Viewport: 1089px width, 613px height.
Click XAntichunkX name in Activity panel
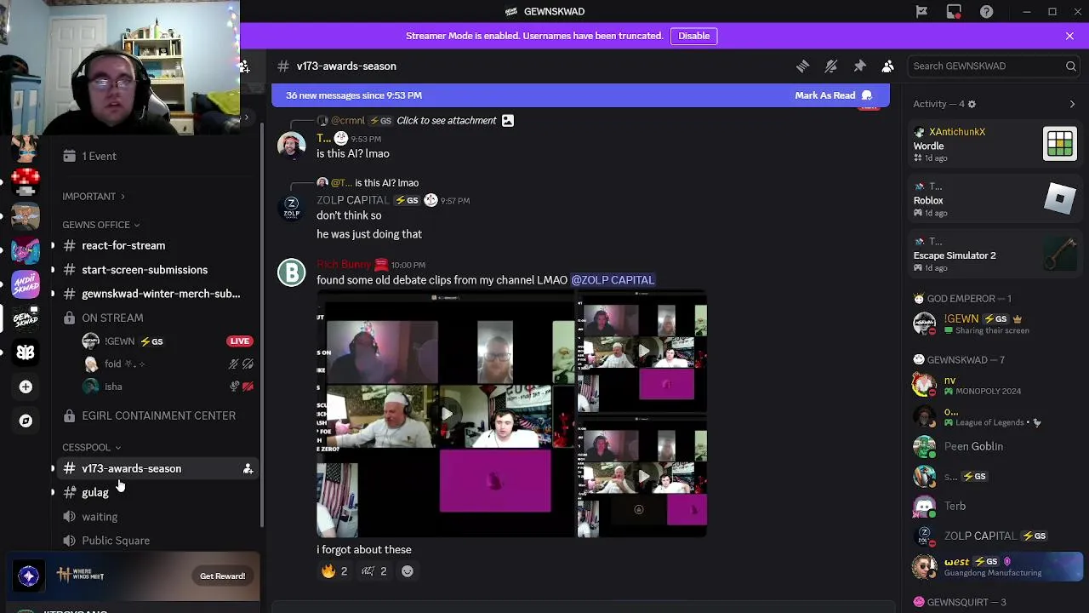[957, 132]
